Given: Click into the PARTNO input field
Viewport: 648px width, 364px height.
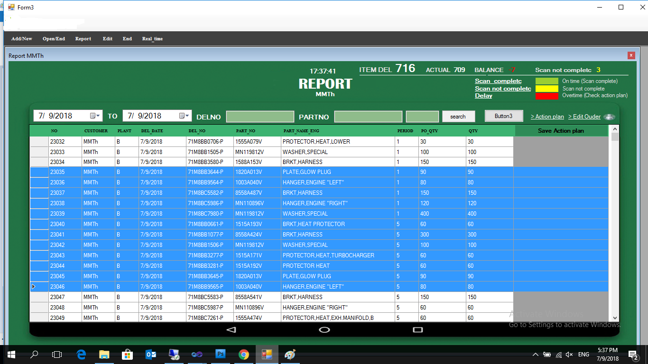Looking at the screenshot, I should click(x=368, y=117).
